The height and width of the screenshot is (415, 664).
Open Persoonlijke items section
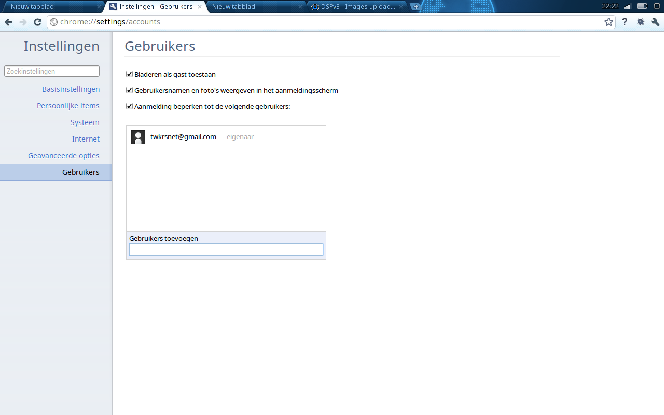pos(68,106)
